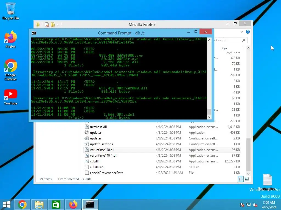Viewport: 281px width, 210px height.
Task: Minimize the Mozilla Firefox Explorer window
Action: pyautogui.click(x=228, y=24)
